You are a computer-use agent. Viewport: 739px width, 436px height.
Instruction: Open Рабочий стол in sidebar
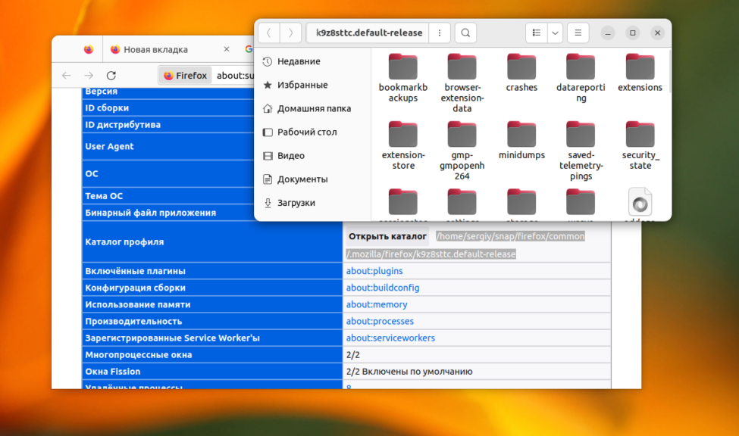[x=313, y=132]
